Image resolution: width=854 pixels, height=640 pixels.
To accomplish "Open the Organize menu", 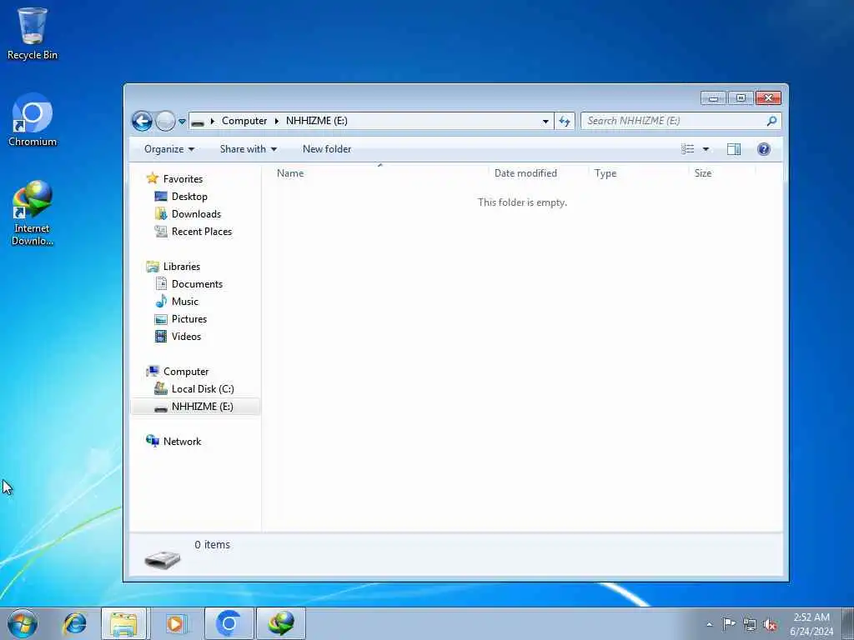I will tap(168, 149).
